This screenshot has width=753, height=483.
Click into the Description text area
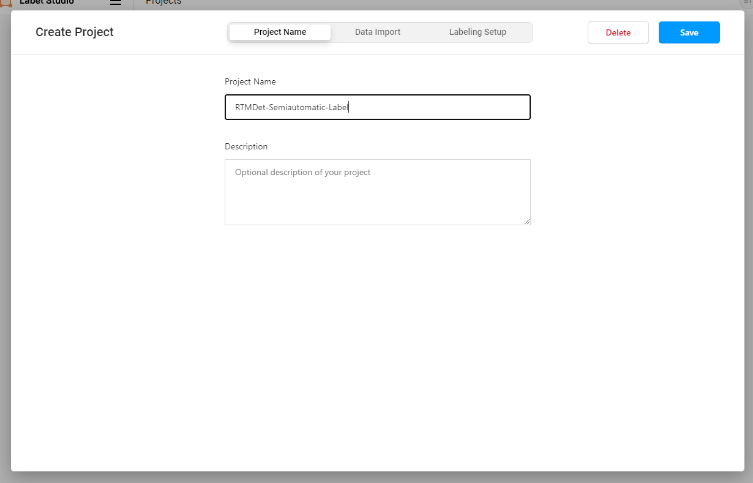point(378,192)
